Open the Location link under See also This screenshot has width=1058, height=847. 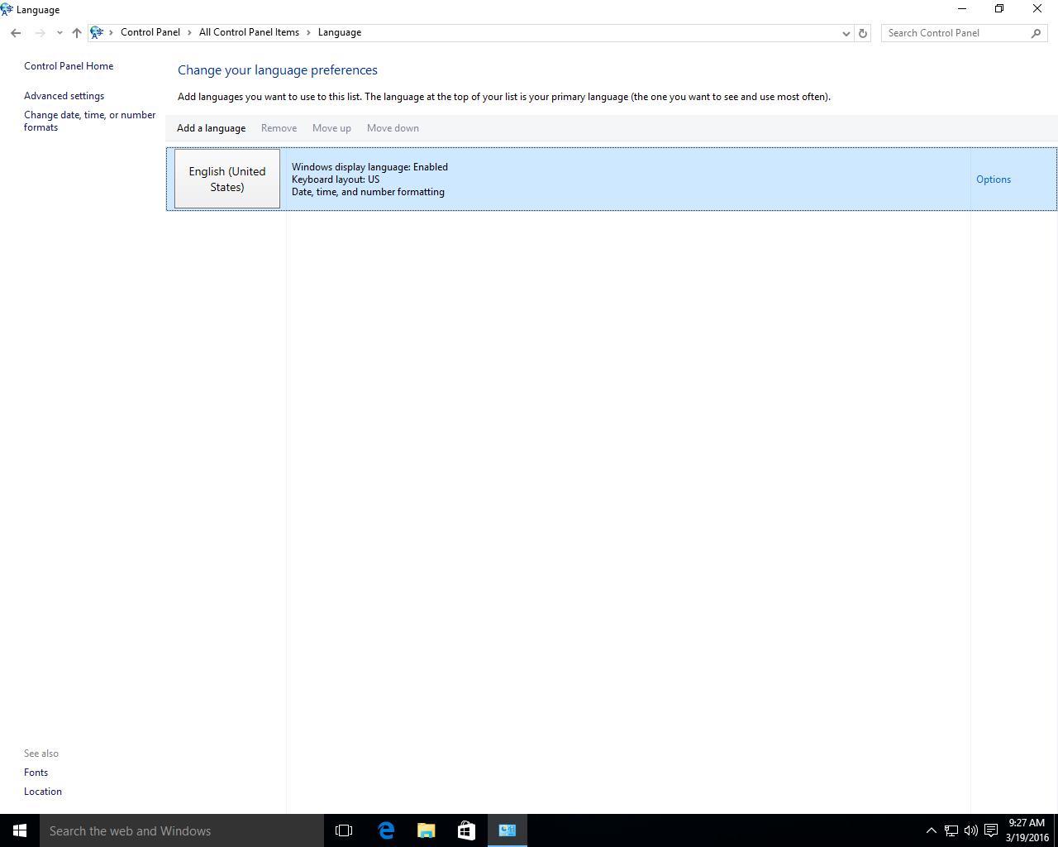(43, 792)
